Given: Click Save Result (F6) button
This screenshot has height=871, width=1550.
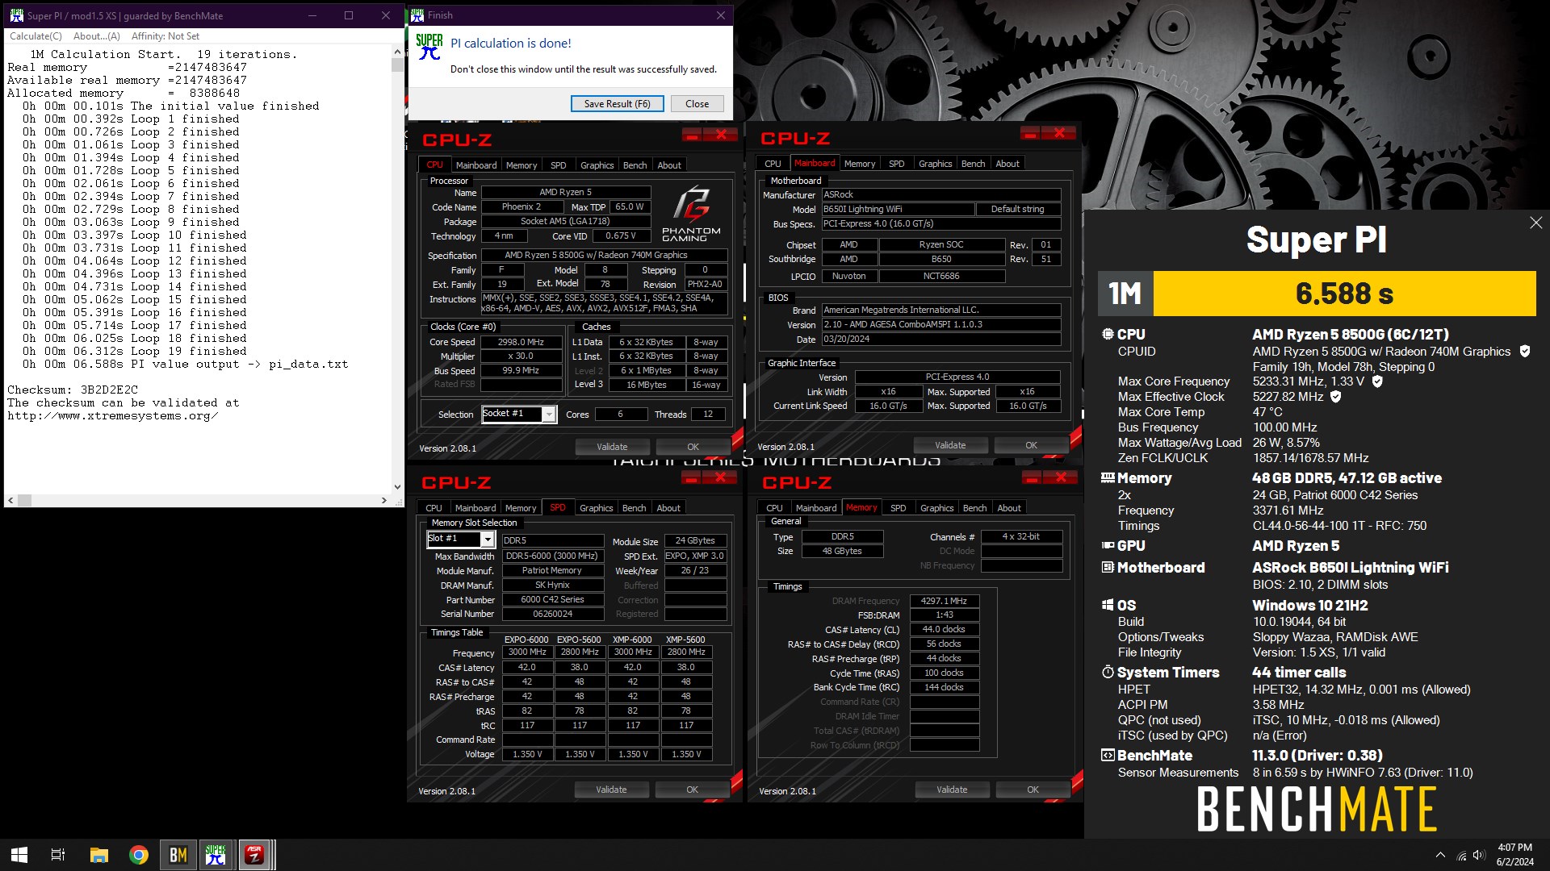Looking at the screenshot, I should coord(617,104).
